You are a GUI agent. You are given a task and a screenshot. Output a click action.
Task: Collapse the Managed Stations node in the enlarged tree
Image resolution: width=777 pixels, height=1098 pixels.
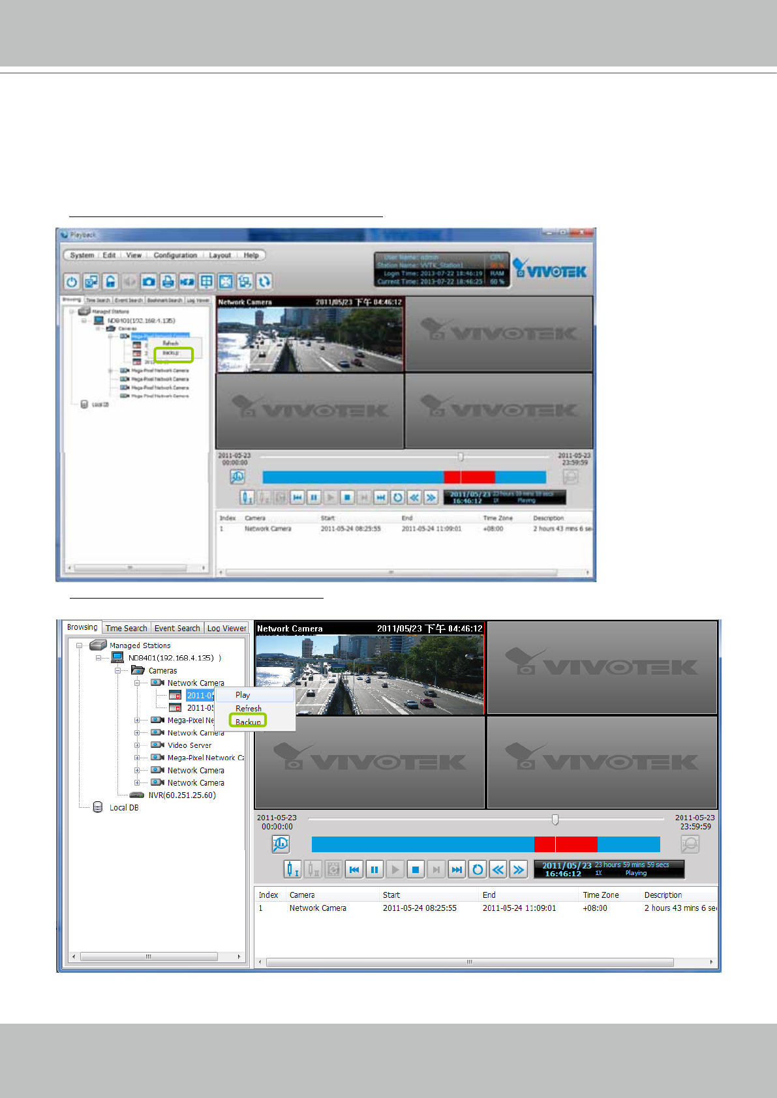coord(79,645)
